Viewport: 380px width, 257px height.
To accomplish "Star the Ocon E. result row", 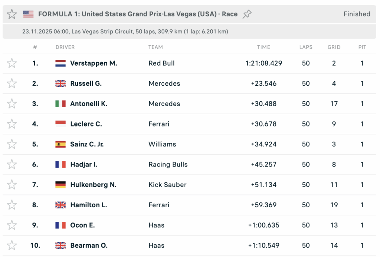I will pyautogui.click(x=12, y=225).
